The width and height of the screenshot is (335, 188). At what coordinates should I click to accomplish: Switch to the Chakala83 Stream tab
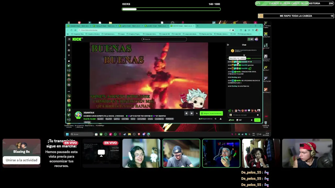pyautogui.click(x=79, y=26)
